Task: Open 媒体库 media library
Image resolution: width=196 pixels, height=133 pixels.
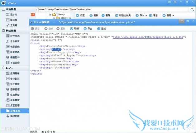Action: tap(12, 20)
